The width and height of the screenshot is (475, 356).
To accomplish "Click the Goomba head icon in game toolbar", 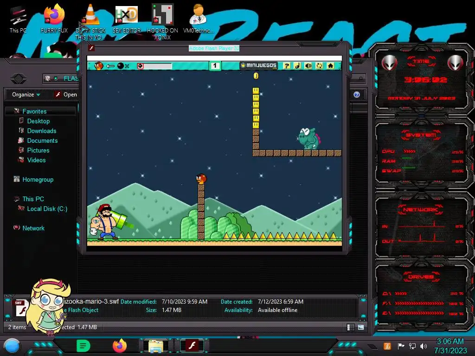I will (x=99, y=66).
